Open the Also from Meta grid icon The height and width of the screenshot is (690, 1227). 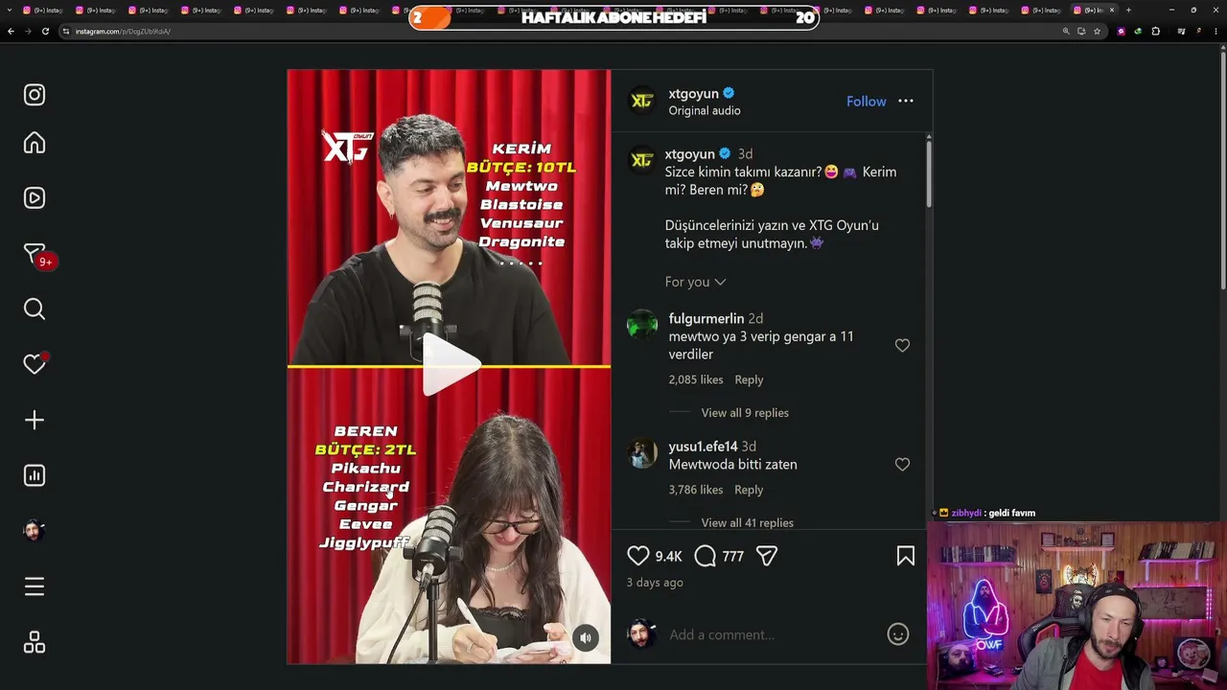[x=35, y=642]
